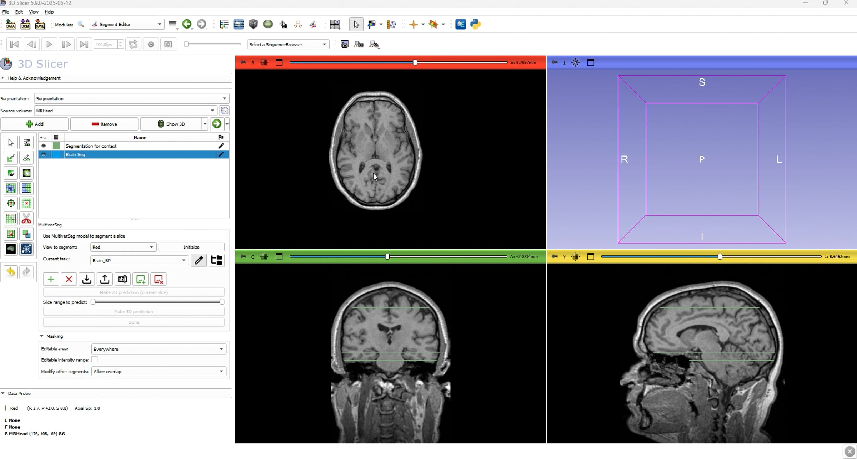Viewport: 857px width, 459px height.
Task: Collapse the Masking section
Action: coord(41,336)
